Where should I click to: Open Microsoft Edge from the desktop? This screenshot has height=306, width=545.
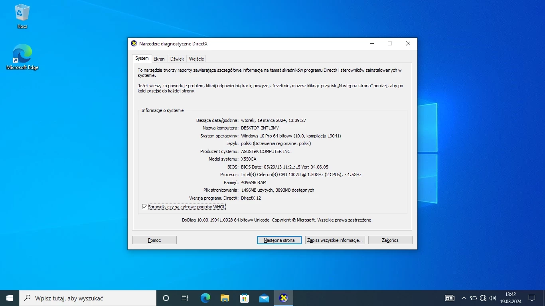22,54
